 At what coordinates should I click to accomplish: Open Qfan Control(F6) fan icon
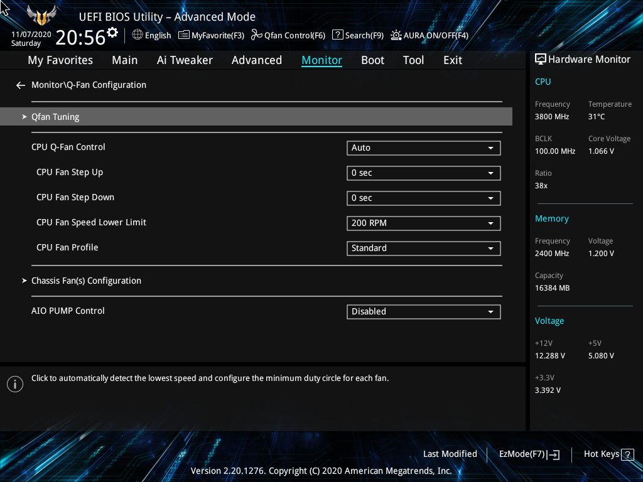(257, 35)
